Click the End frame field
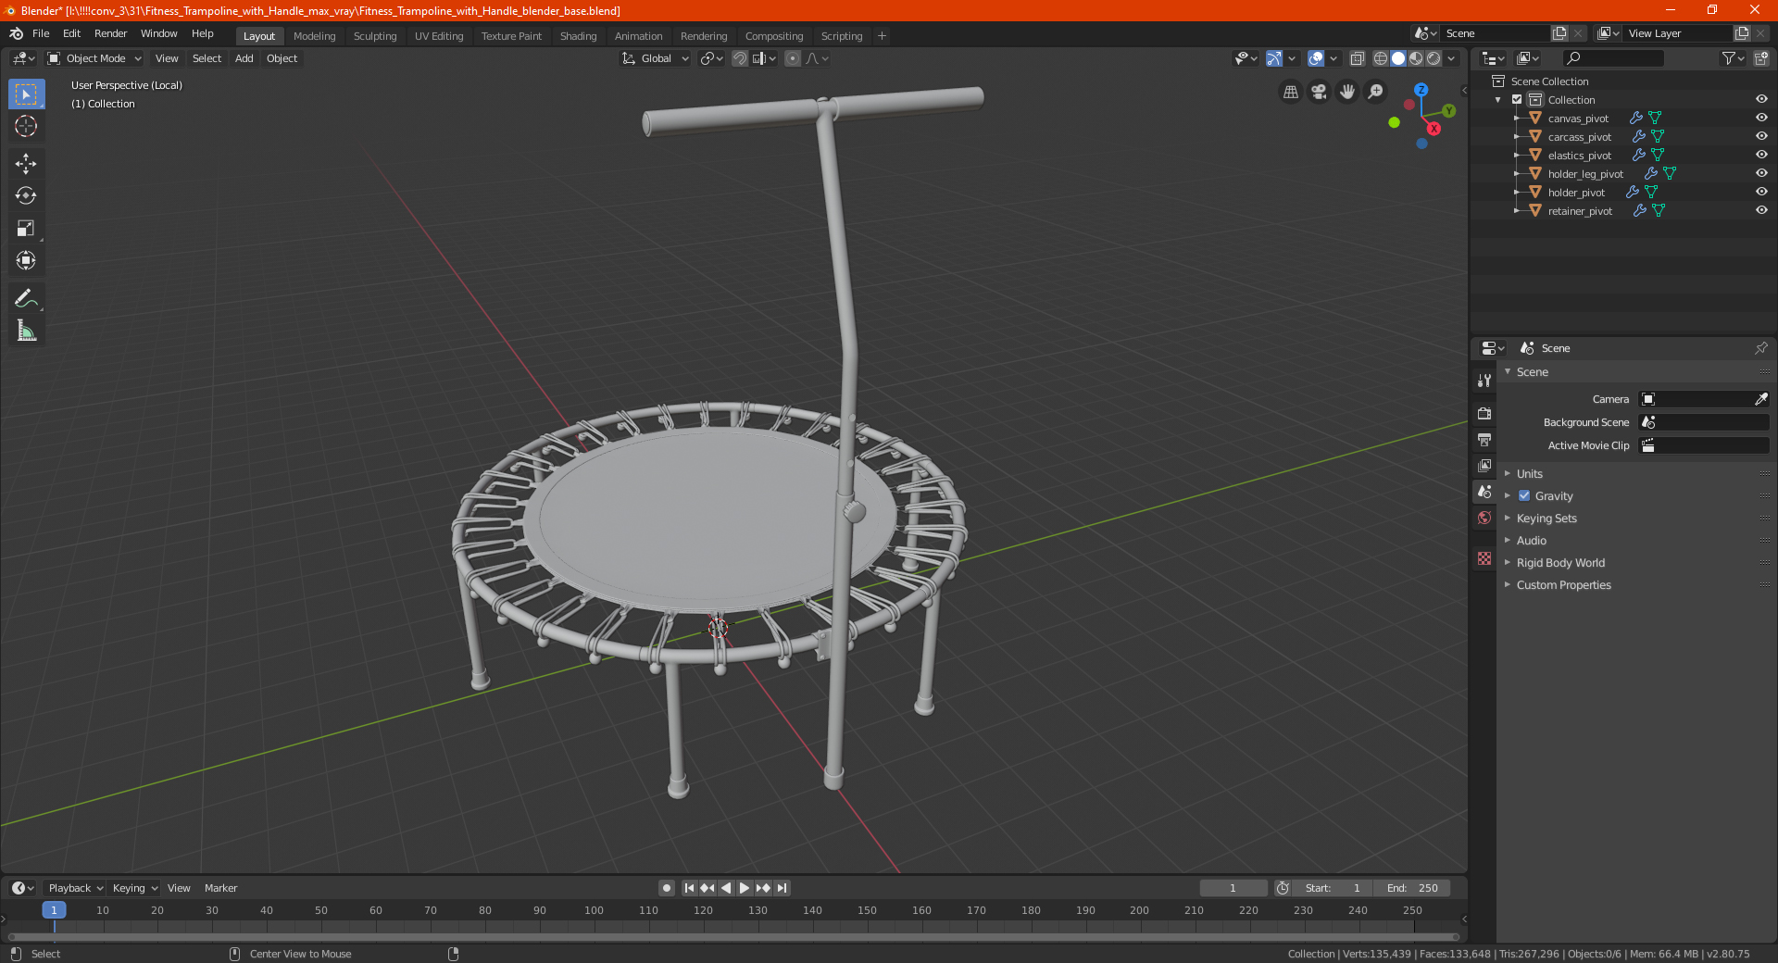The height and width of the screenshot is (963, 1778). click(x=1412, y=888)
